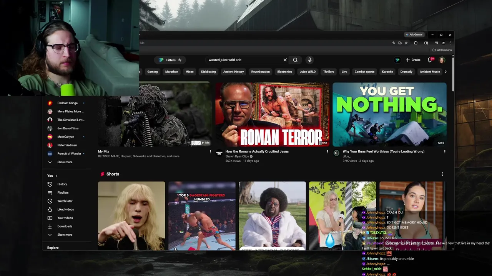Select the Thrillers chip

[329, 72]
